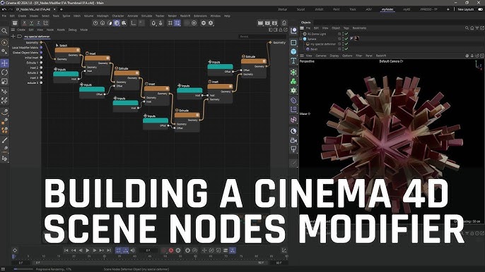Toggle Sphere enabled checkmark
This screenshot has width=485, height=272.
point(346,39)
